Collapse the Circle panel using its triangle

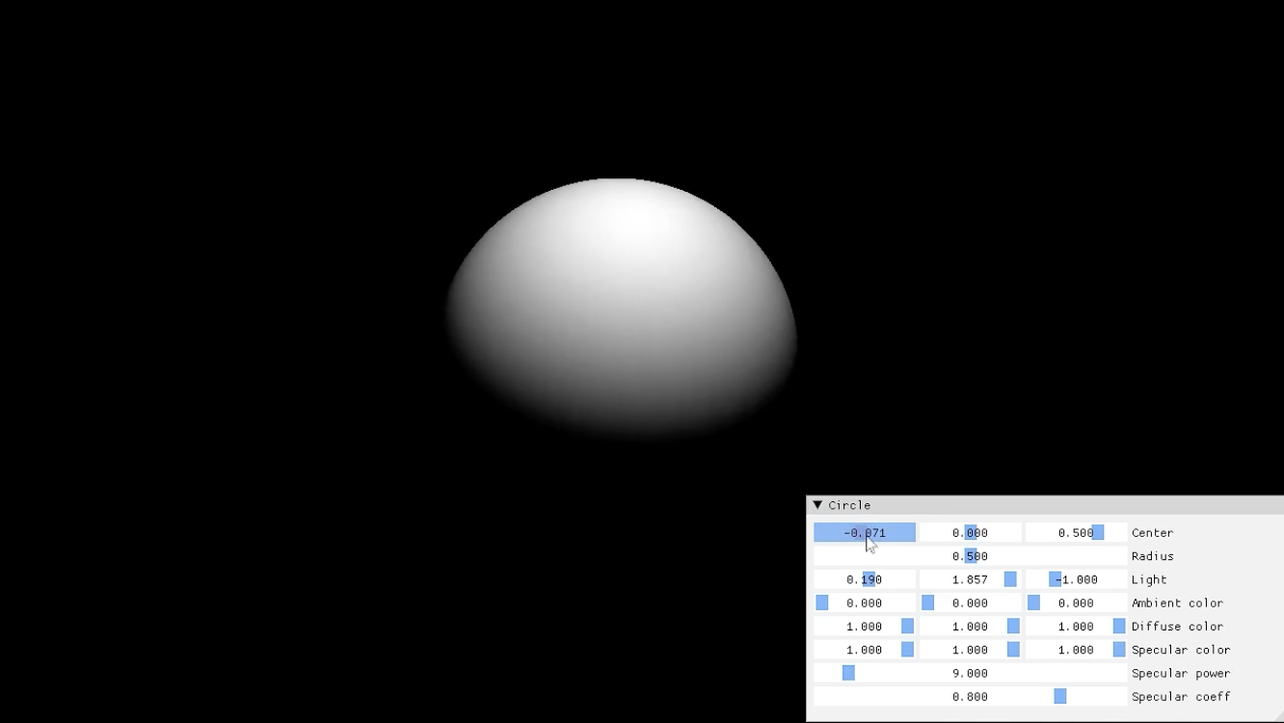(817, 505)
